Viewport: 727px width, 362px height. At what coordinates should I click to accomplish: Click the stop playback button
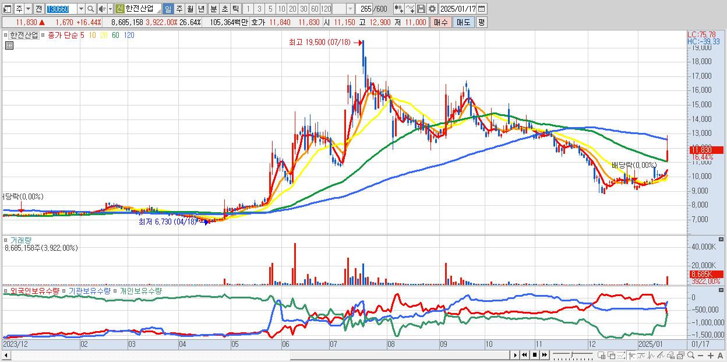pyautogui.click(x=534, y=355)
